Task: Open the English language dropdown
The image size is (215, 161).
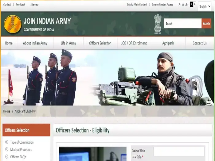Action: 205,6
